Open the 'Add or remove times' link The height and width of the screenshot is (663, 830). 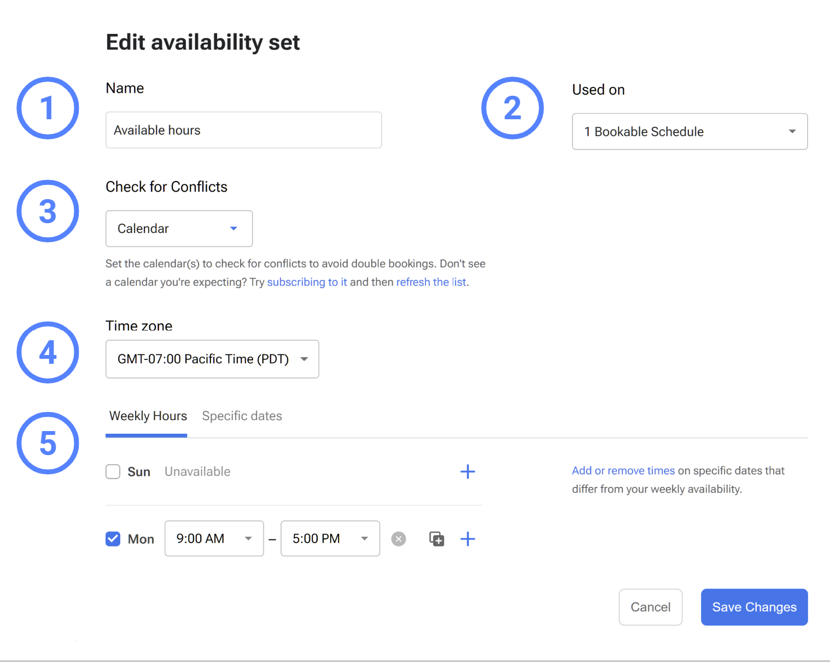tap(623, 470)
